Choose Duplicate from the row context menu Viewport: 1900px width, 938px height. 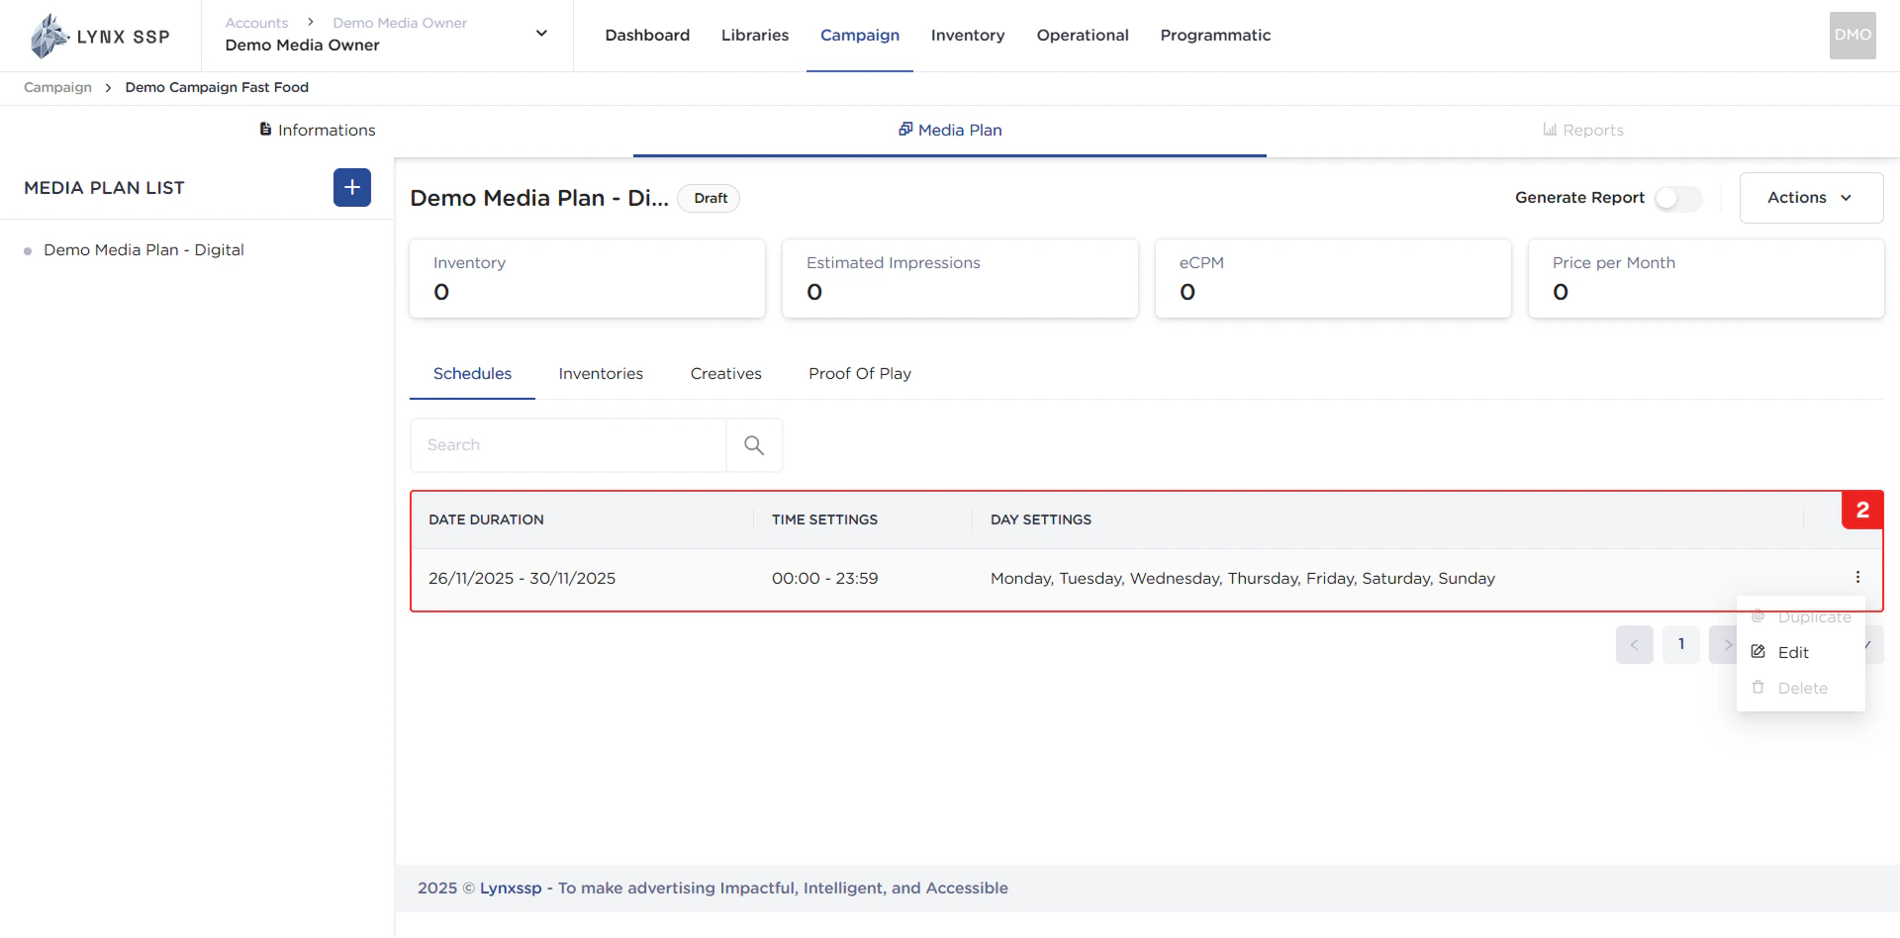(1801, 617)
